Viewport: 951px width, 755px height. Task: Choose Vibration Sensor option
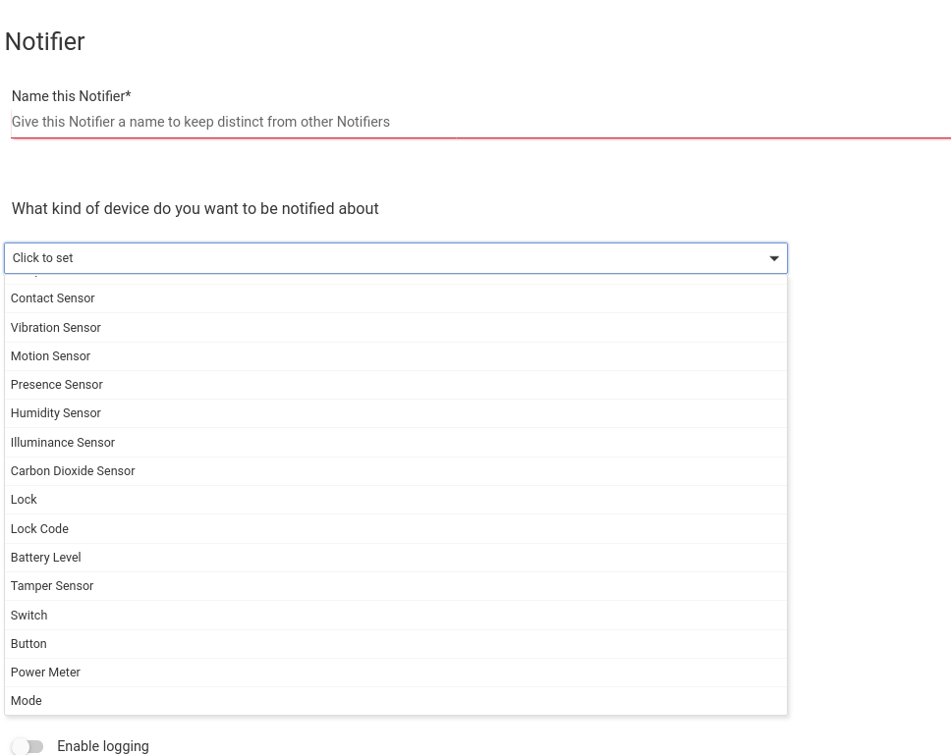56,328
